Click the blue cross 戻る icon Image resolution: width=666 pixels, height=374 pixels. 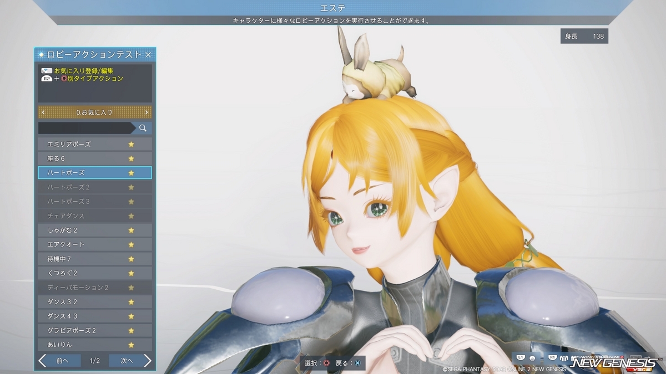coord(358,363)
